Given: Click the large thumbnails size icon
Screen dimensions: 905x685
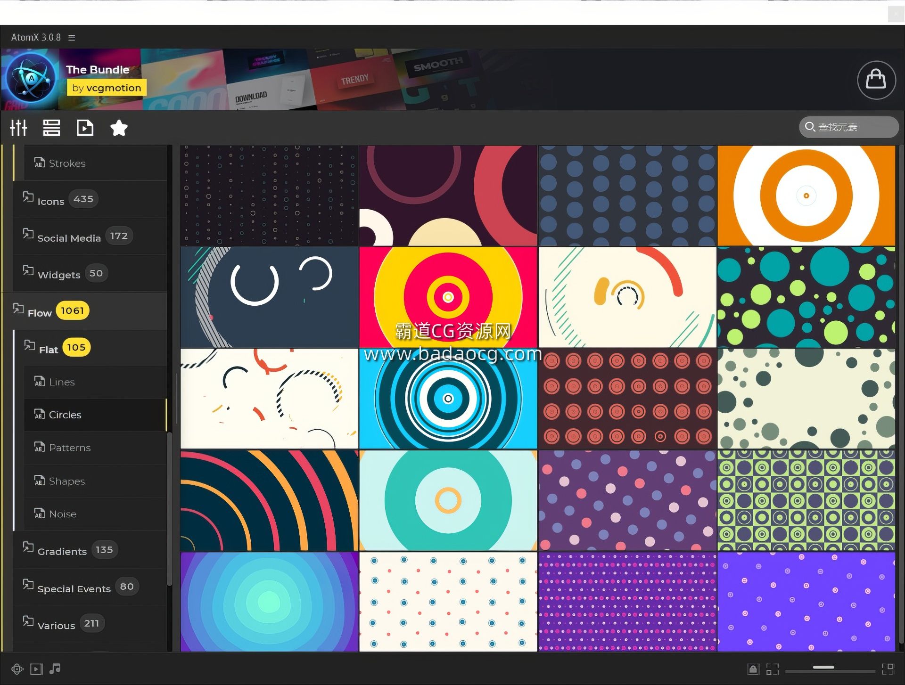Looking at the screenshot, I should click(888, 669).
